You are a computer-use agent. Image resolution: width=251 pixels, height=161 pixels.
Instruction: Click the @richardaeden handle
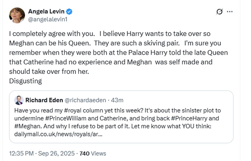click(85, 100)
